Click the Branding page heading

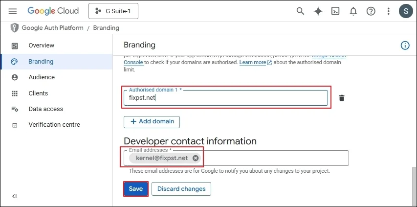tap(139, 45)
